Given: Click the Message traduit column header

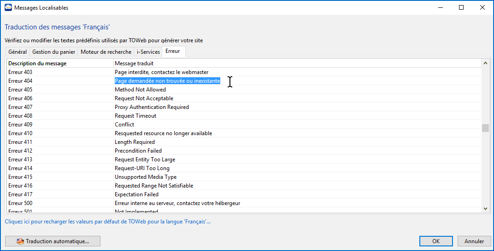Looking at the screenshot, I should [134, 63].
